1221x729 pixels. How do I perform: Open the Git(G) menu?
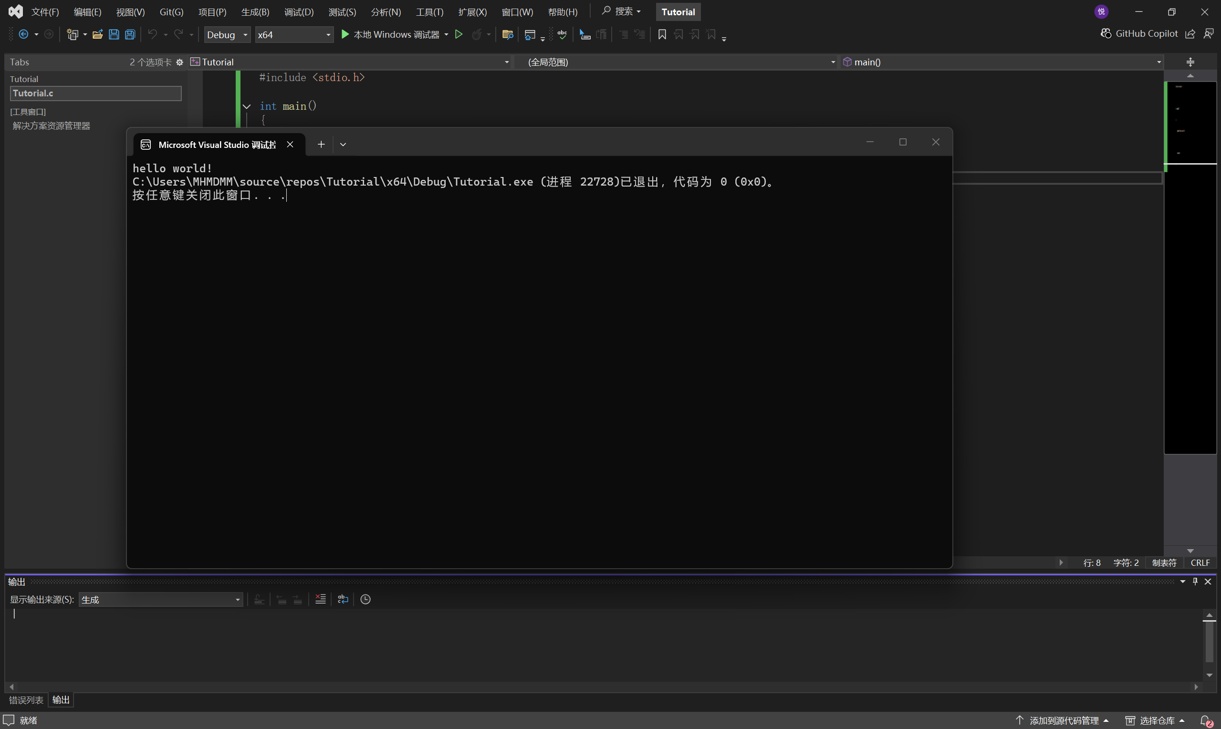[171, 12]
